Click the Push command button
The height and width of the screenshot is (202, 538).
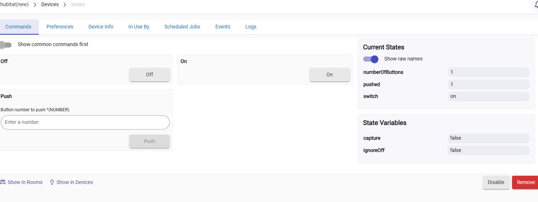tap(150, 141)
